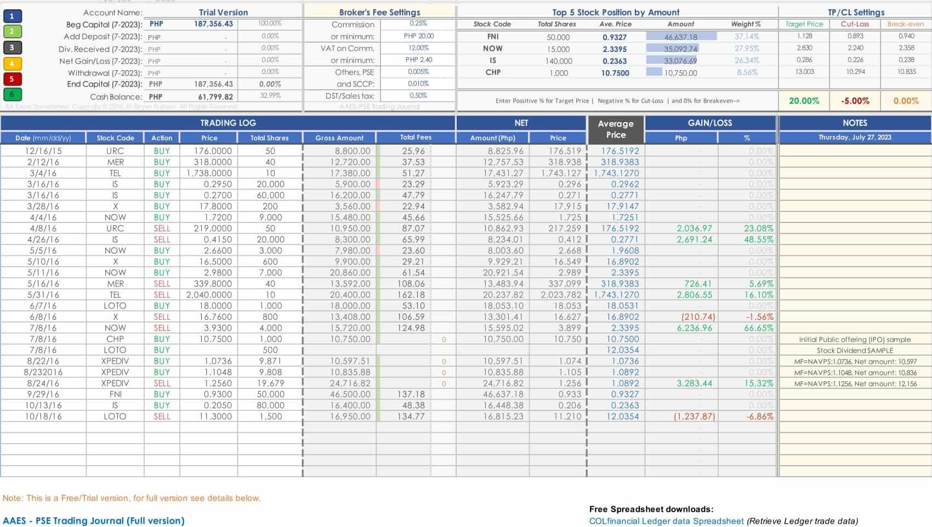Screen dimensions: 932x527
Task: Select the End Capital value 187,356.43
Action: 213,84
